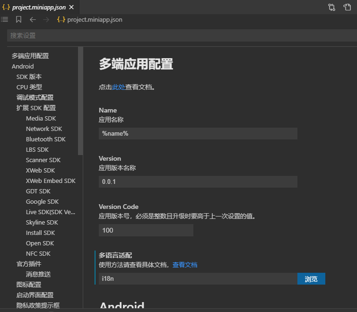Viewport: 357px width, 312px height.
Task: Select 多端应用配置 in the sidebar
Action: 30,56
